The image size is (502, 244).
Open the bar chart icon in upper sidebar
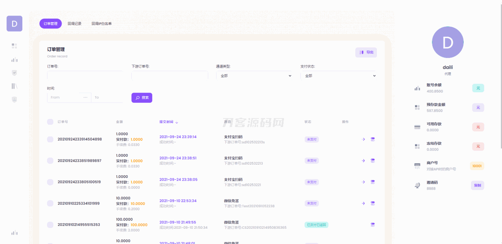[15, 60]
